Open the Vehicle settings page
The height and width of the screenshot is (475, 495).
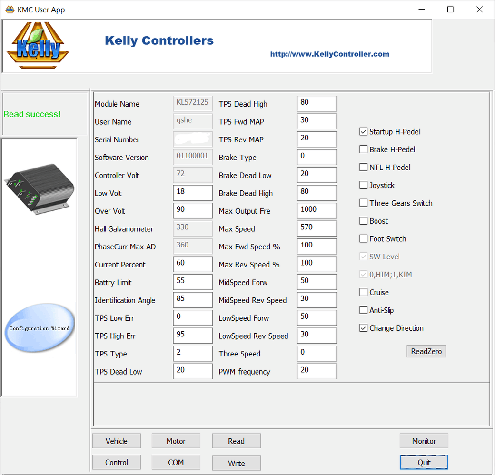click(x=117, y=441)
